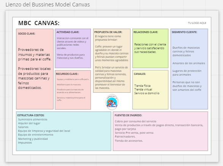Select text 'Servicio y materia prima para el coffe'

pos(71,99)
